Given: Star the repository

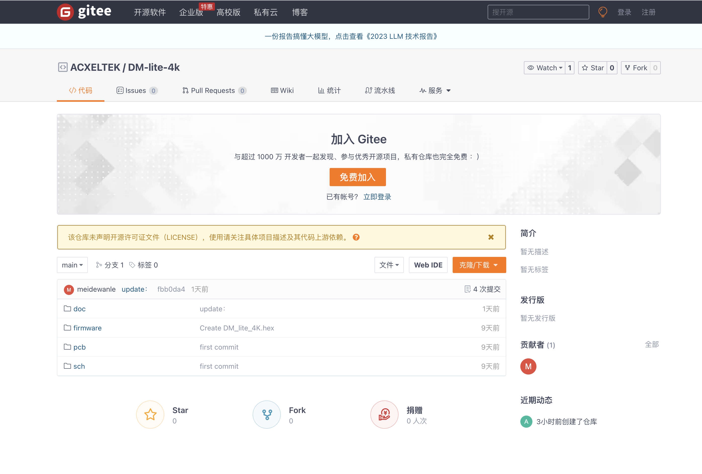Looking at the screenshot, I should 593,68.
